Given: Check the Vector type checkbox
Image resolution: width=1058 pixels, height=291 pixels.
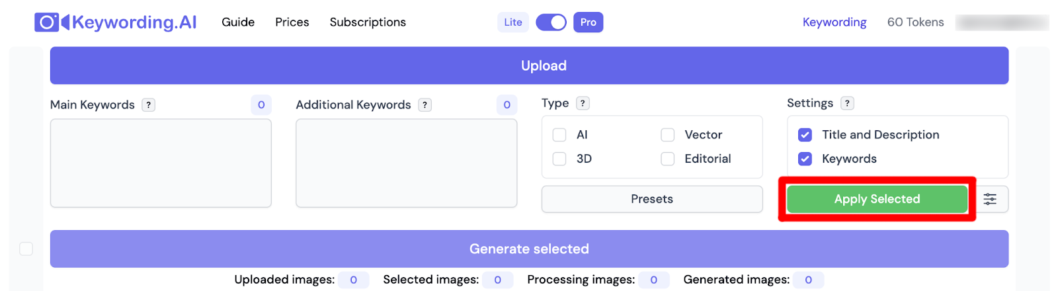Looking at the screenshot, I should [x=668, y=135].
